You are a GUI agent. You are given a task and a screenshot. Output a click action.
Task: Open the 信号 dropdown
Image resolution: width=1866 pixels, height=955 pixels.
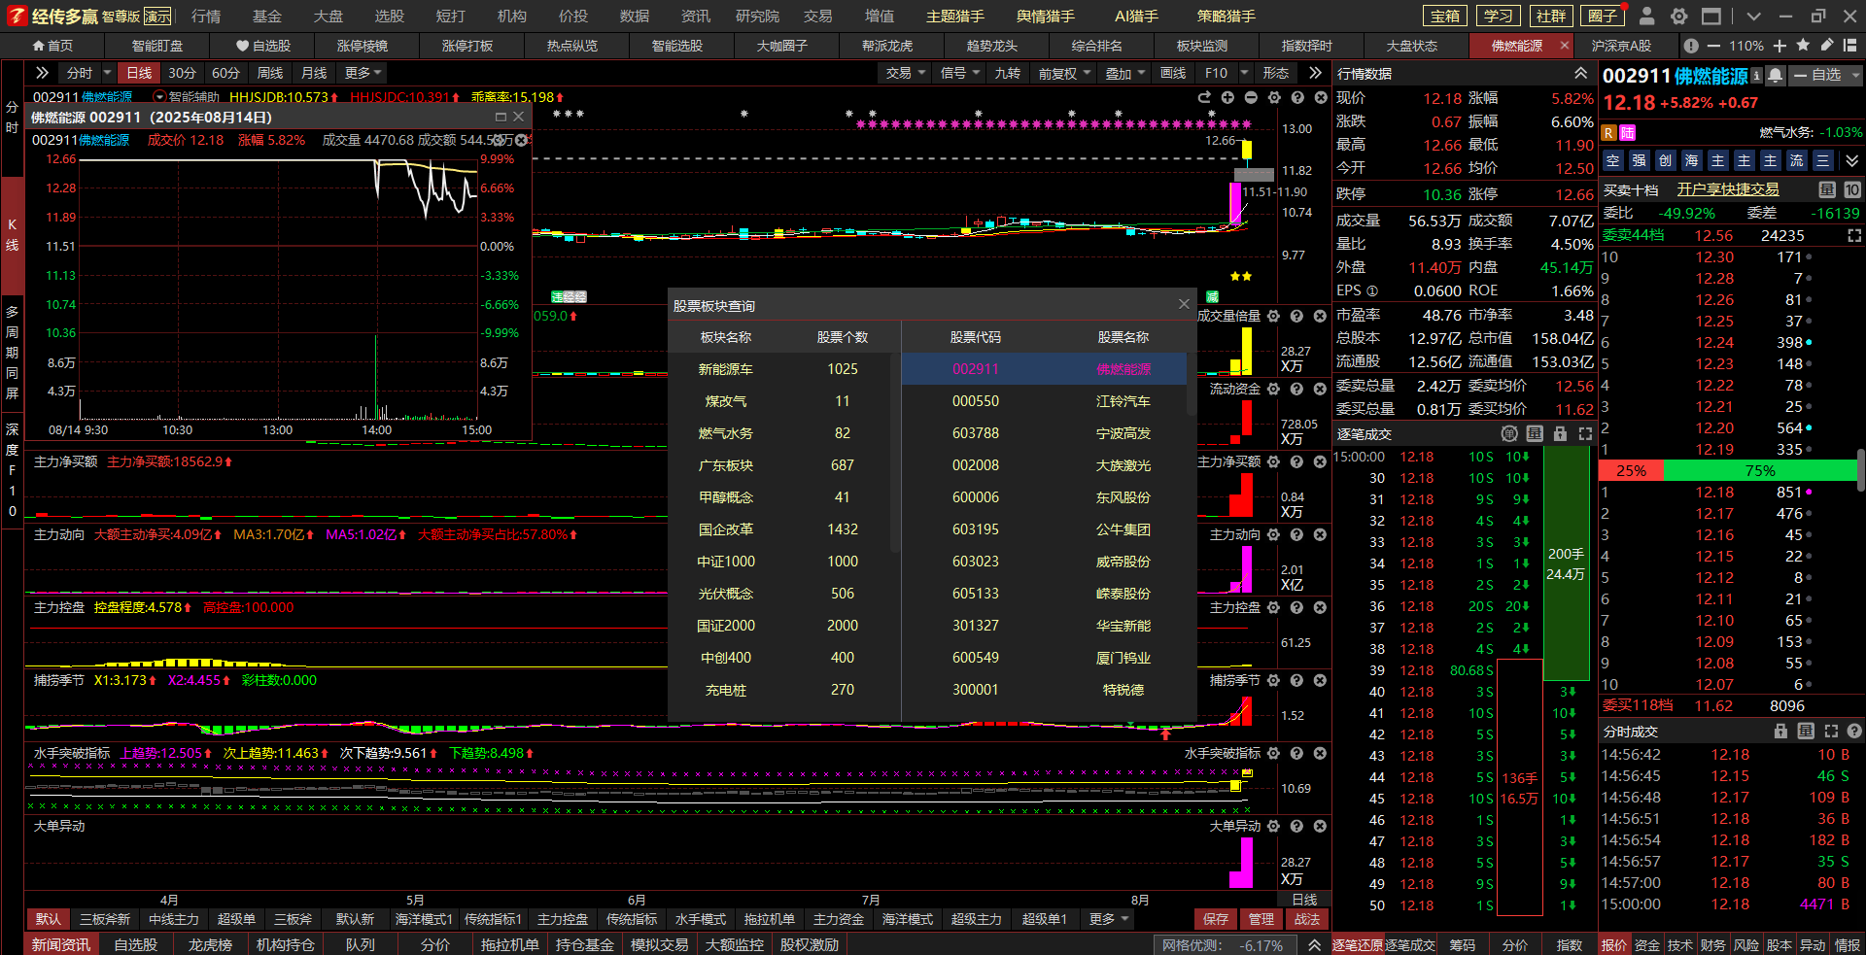pyautogui.click(x=960, y=73)
